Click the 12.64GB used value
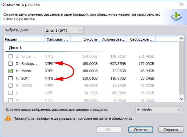 point(119,86)
